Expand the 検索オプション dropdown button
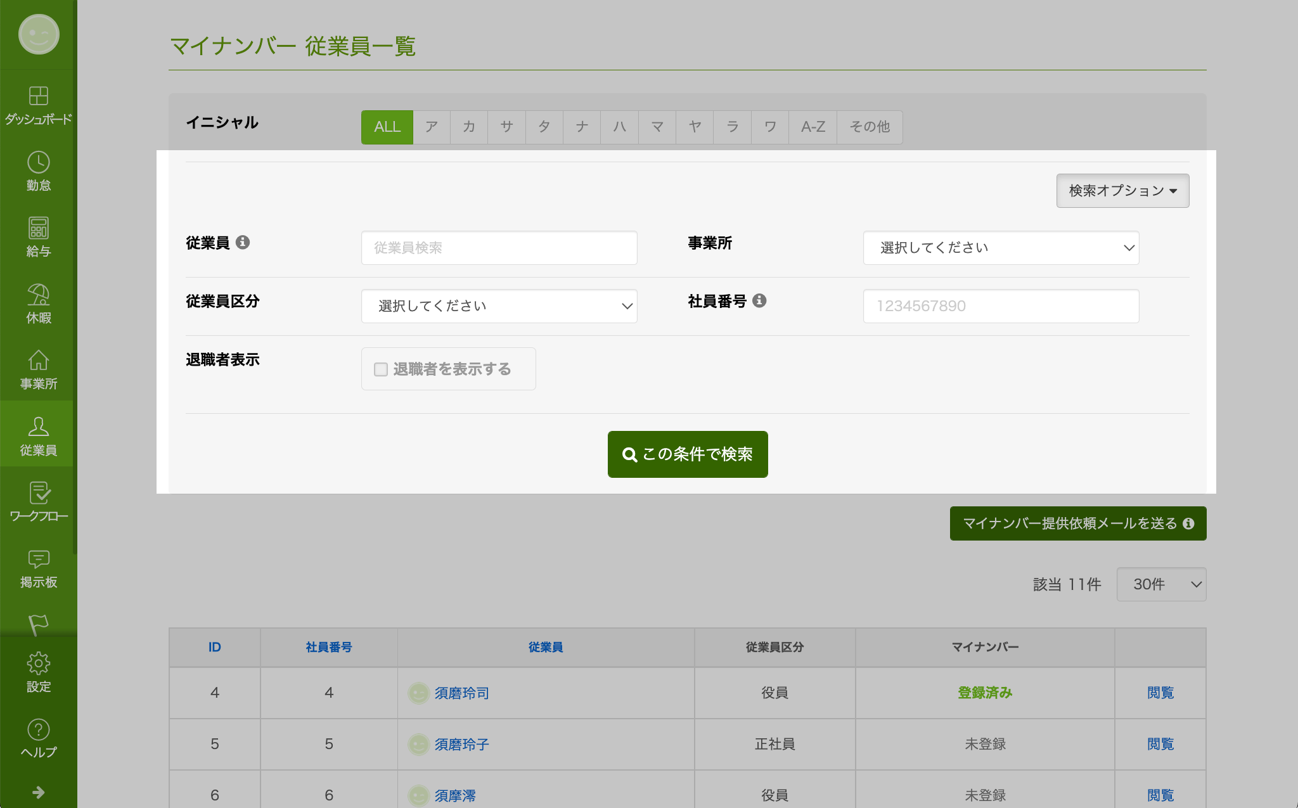Screen dimensions: 1298x808 [1122, 191]
